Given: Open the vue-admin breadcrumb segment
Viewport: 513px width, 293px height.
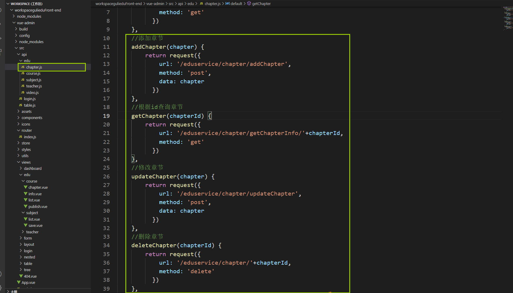Looking at the screenshot, I should point(155,4).
